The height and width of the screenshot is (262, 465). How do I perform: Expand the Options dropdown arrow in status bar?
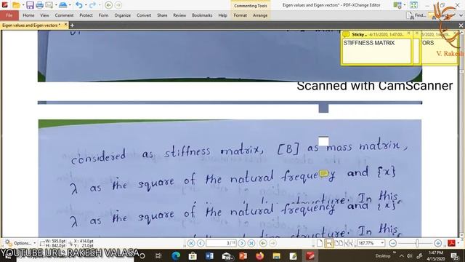(x=34, y=243)
